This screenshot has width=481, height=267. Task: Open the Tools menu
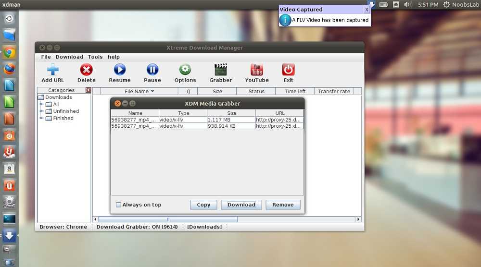click(95, 57)
